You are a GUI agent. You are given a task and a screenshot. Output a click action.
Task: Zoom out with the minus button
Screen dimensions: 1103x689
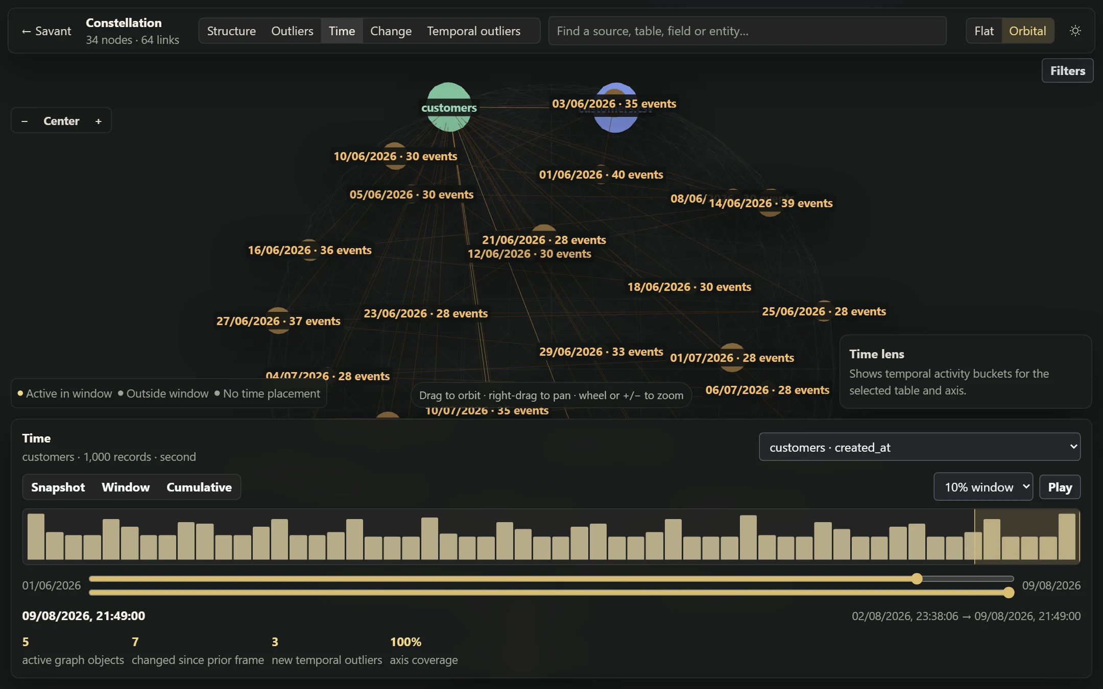[x=25, y=121]
